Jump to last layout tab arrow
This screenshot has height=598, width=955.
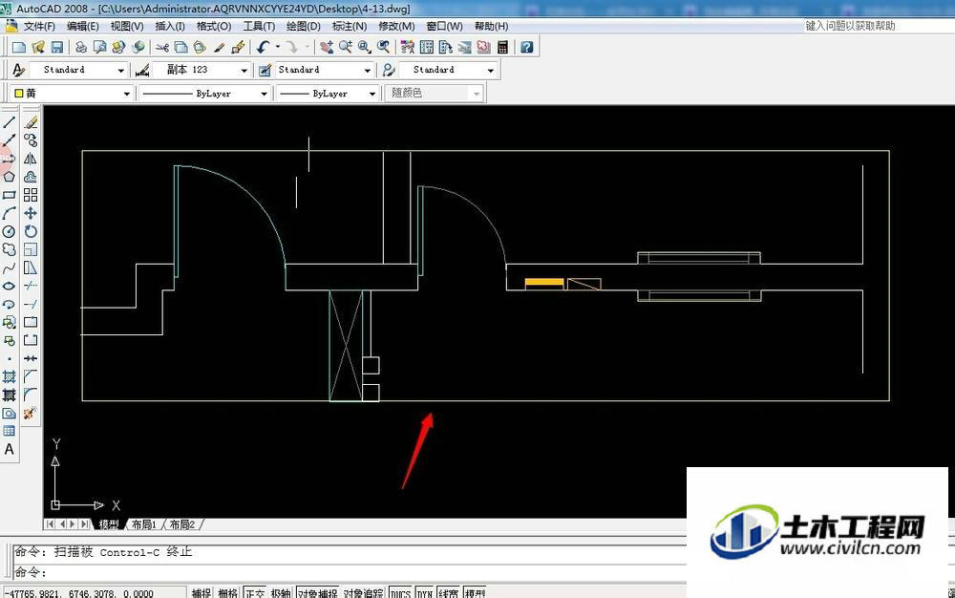click(x=85, y=524)
